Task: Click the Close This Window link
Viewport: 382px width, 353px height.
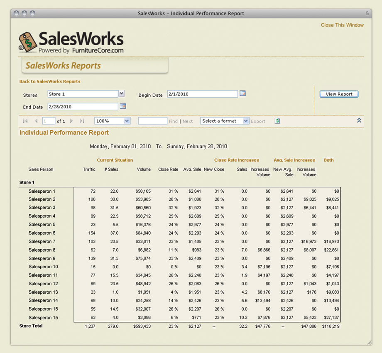Action: 342,25
